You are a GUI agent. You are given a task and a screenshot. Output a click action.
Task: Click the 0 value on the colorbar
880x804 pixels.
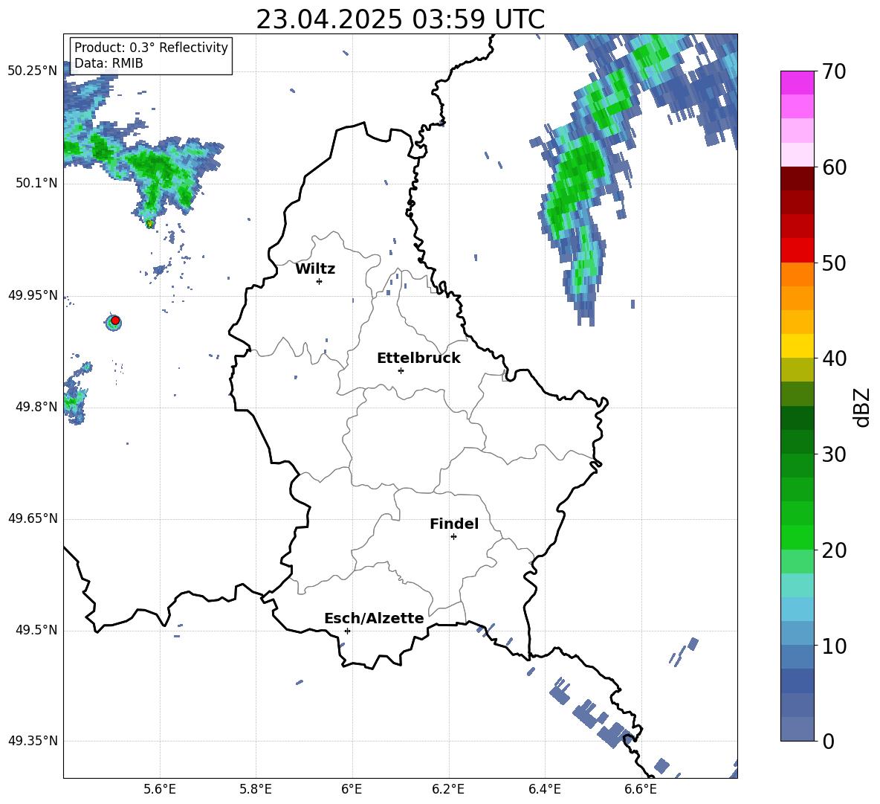[x=829, y=741]
